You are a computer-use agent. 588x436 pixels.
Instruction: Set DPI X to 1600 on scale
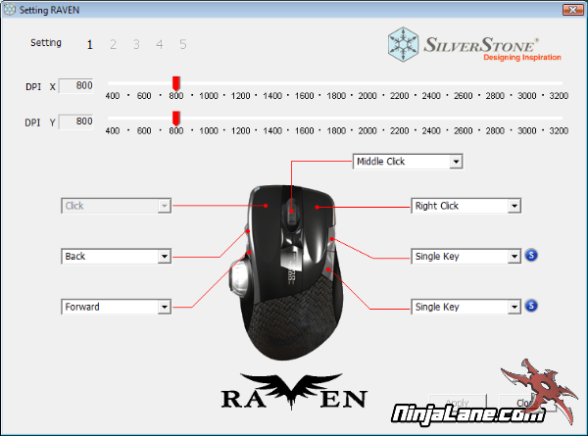pos(304,96)
